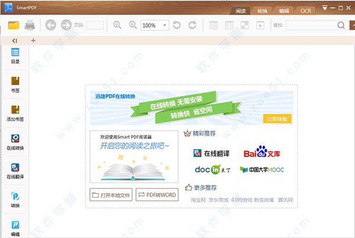
Task: Rotate page counterclockwise
Action: 177,25
